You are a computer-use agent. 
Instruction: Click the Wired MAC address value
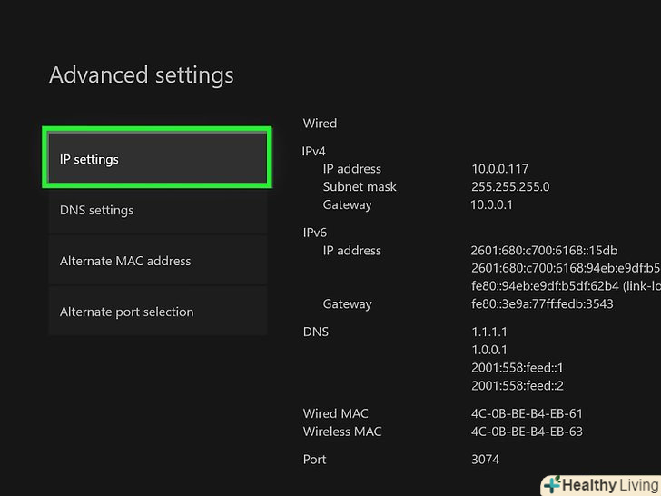(527, 413)
